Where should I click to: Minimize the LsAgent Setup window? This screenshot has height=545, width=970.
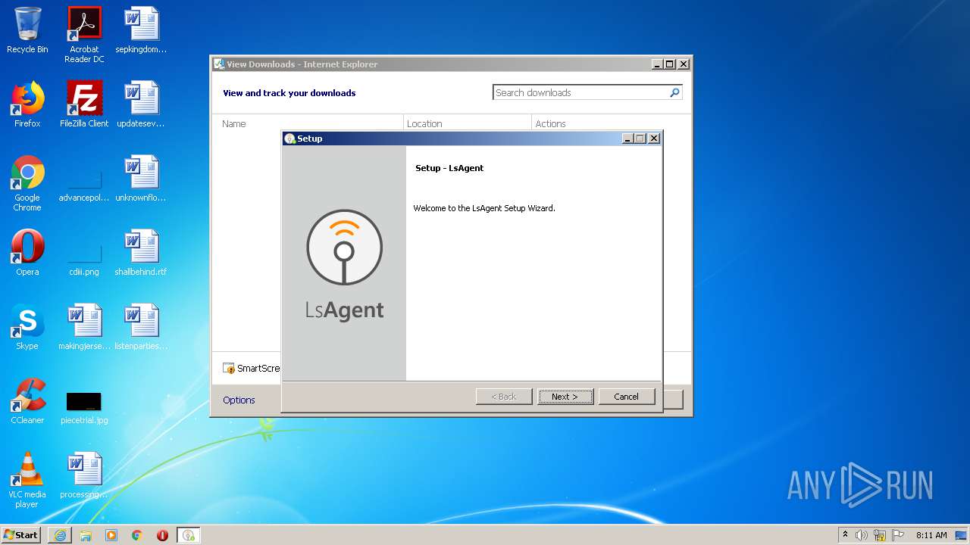627,139
